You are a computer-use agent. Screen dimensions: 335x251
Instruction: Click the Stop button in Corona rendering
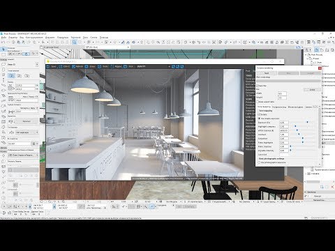pyautogui.click(x=288, y=73)
